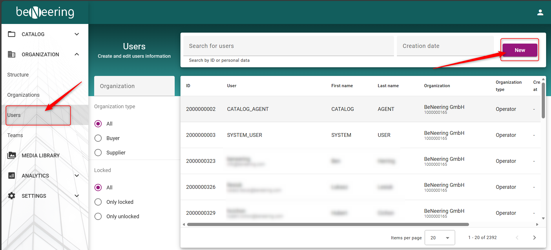
Task: Click the Catalog folder icon
Action: tap(12, 34)
